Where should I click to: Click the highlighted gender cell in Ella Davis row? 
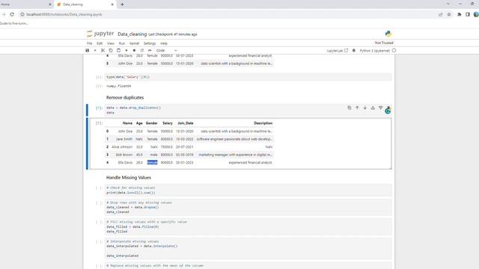tap(152, 163)
